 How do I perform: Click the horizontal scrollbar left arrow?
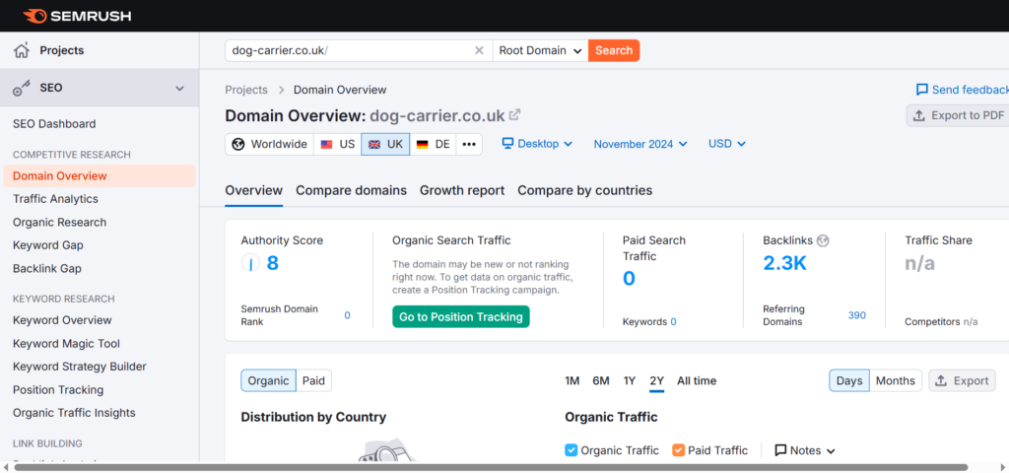coord(6,467)
